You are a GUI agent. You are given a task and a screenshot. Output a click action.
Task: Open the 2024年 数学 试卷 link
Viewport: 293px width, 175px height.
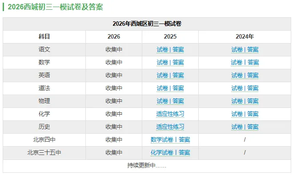237,62
